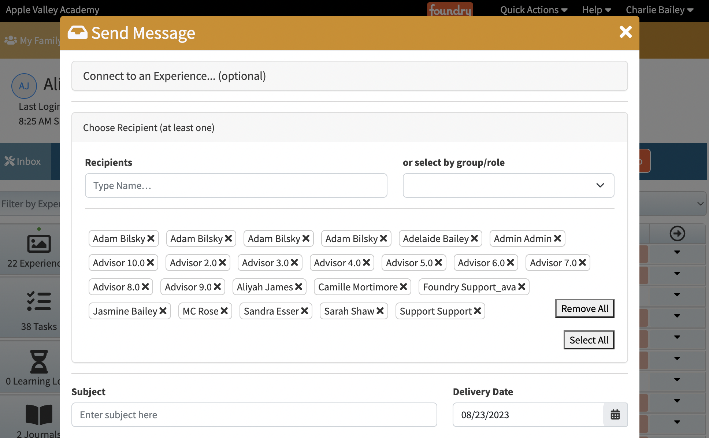
Task: Remove Advisor 8.0 recipient
Action: tap(145, 287)
